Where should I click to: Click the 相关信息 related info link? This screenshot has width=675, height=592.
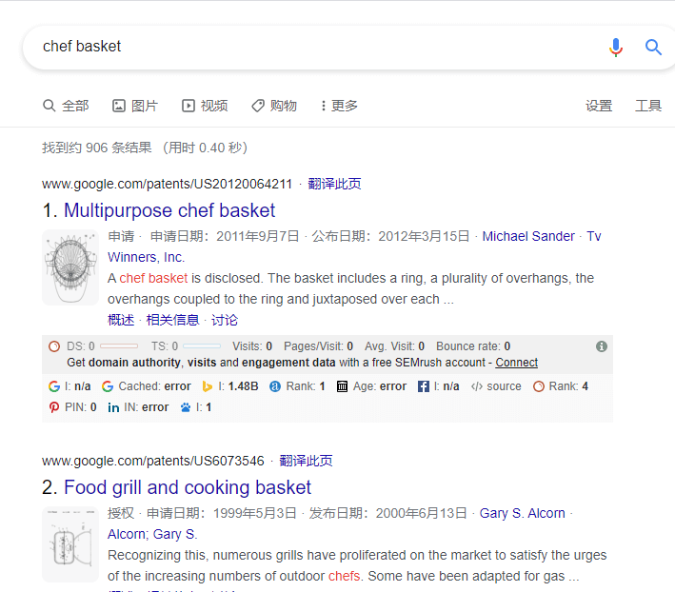172,320
